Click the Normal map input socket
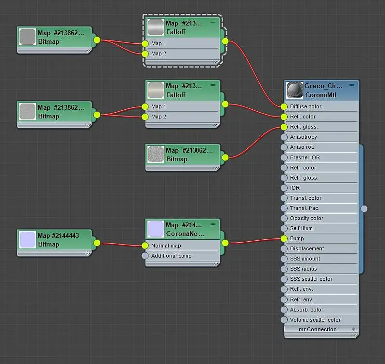385x364 pixels. [x=145, y=246]
